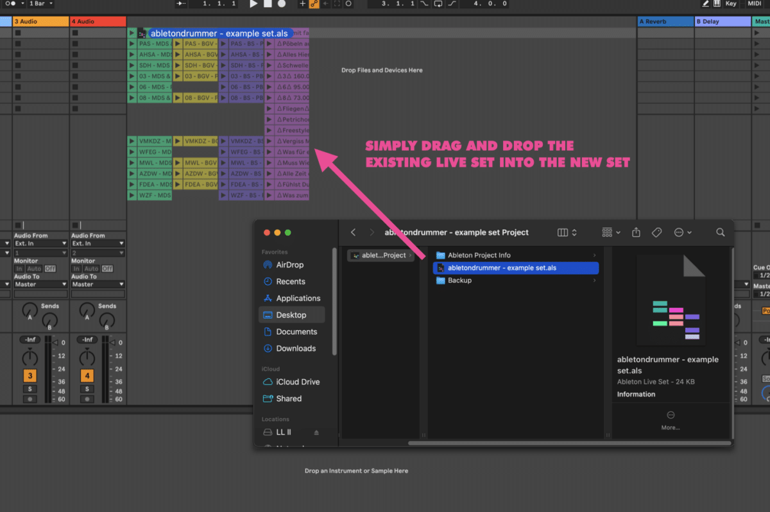Enable MIDI map mode

point(754,4)
